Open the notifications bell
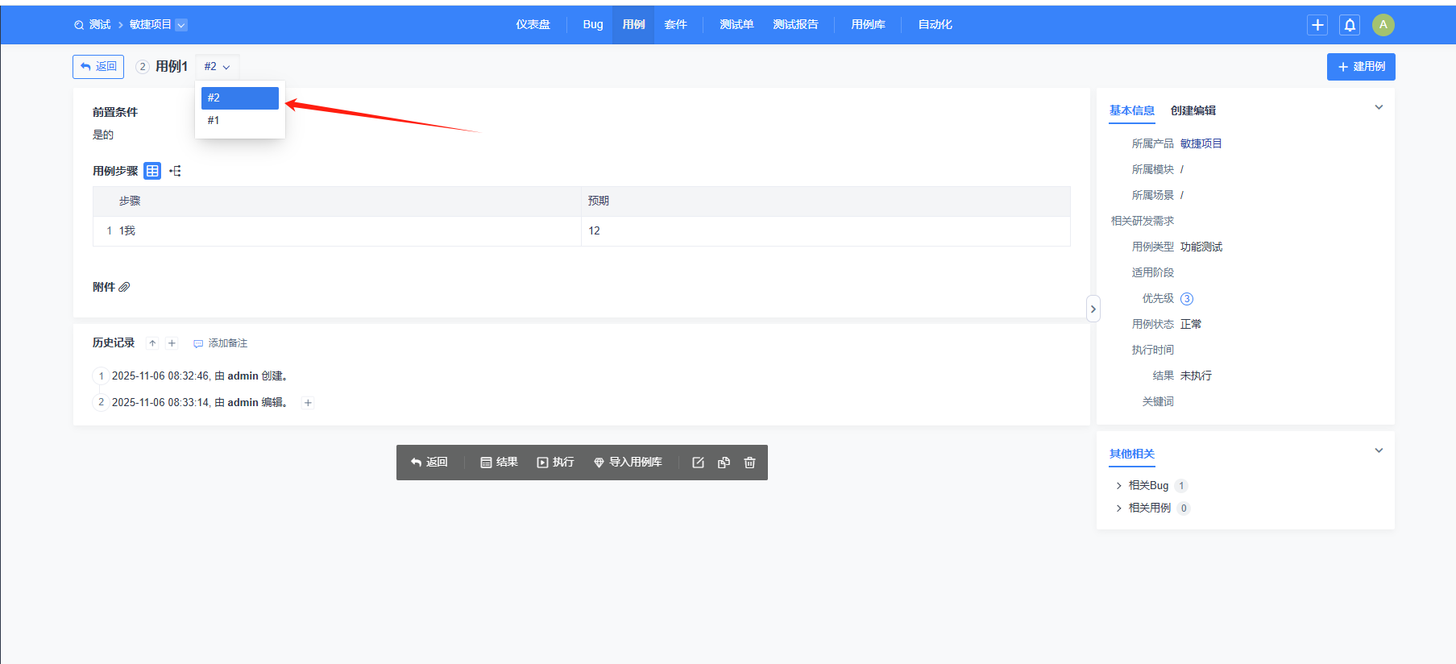 tap(1350, 25)
